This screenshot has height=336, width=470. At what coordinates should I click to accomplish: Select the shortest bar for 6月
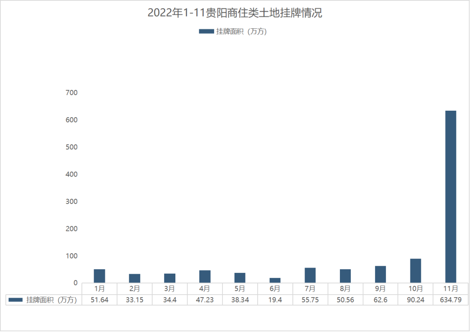275,280
